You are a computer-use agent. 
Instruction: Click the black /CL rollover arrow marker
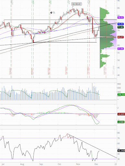coord(51,13)
